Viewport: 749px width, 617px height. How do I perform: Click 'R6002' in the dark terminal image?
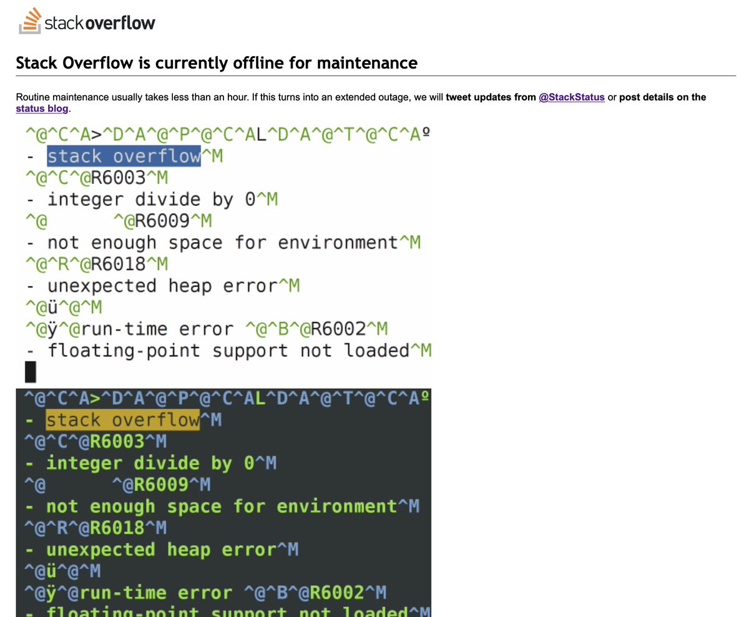pyautogui.click(x=336, y=593)
